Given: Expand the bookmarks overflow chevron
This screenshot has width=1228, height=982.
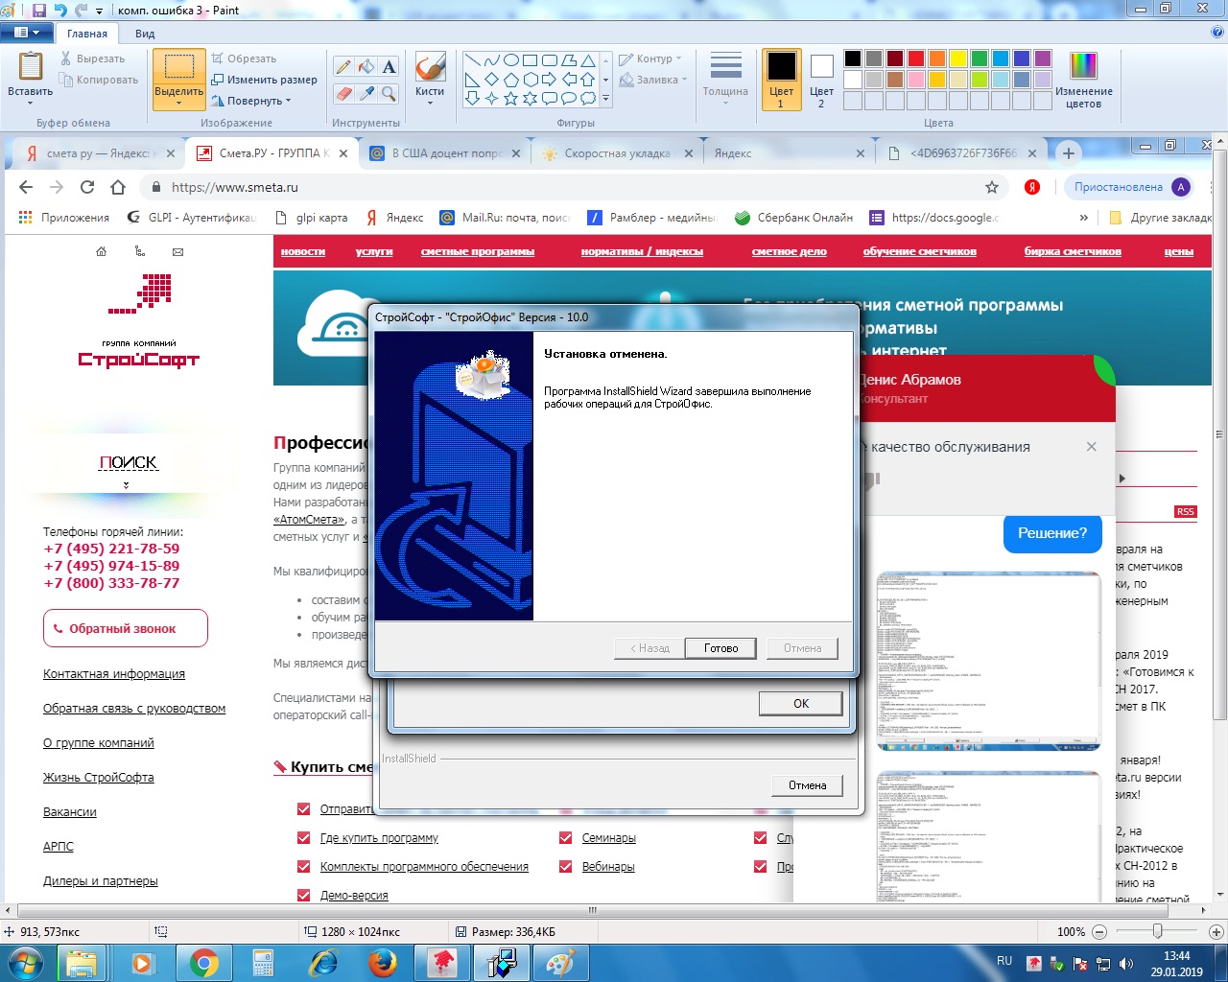Looking at the screenshot, I should pyautogui.click(x=1084, y=218).
